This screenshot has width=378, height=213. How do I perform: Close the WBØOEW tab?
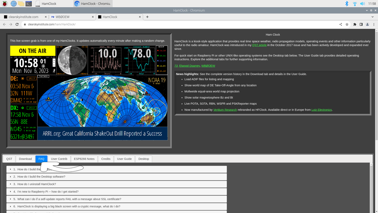(93, 17)
